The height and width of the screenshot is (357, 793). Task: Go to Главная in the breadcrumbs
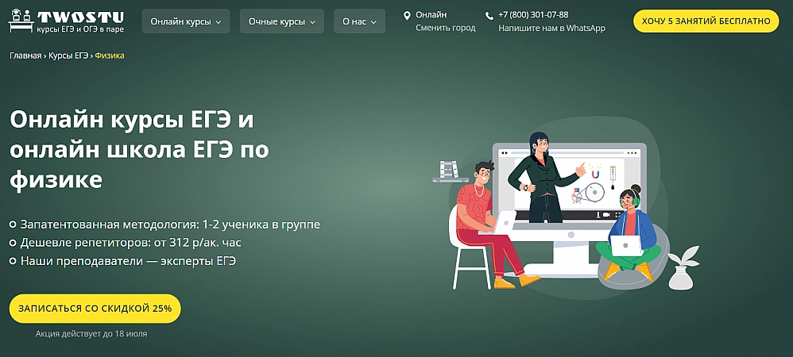pyautogui.click(x=25, y=56)
